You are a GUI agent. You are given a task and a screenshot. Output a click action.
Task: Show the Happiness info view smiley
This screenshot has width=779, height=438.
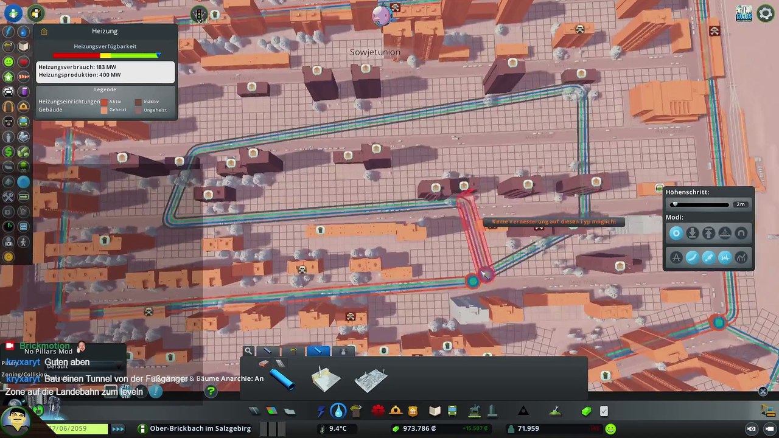click(x=9, y=62)
